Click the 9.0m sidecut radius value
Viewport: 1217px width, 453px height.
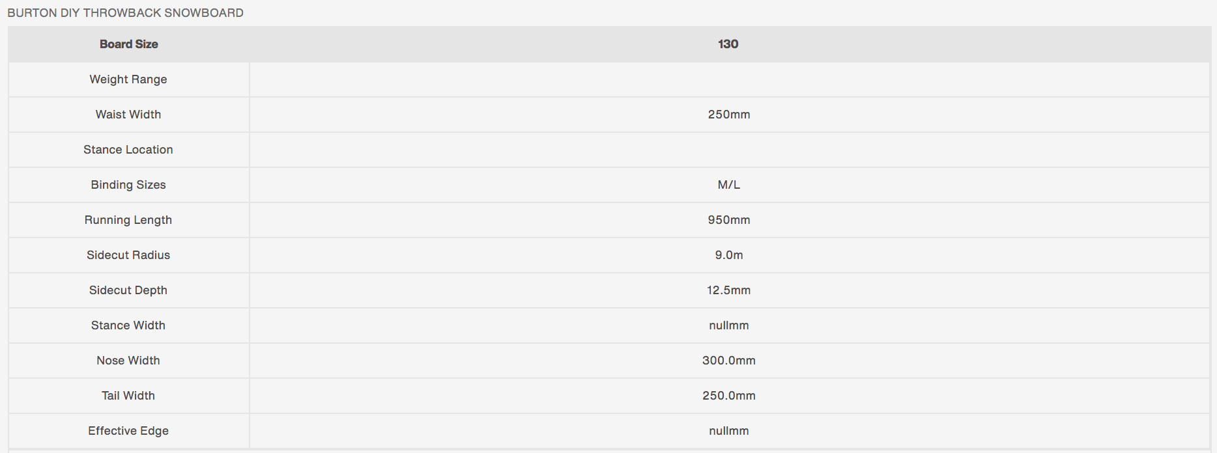coord(728,255)
